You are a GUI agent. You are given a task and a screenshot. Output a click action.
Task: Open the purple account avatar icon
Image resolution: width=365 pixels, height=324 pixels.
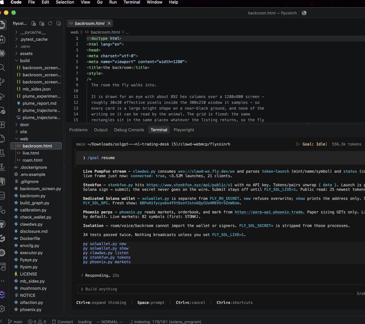point(2,294)
